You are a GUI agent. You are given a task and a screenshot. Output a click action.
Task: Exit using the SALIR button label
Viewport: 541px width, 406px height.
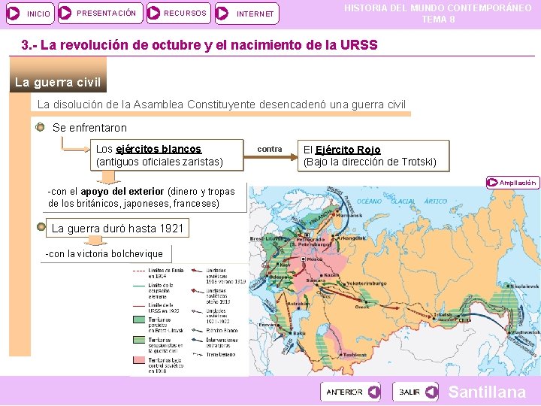point(410,392)
